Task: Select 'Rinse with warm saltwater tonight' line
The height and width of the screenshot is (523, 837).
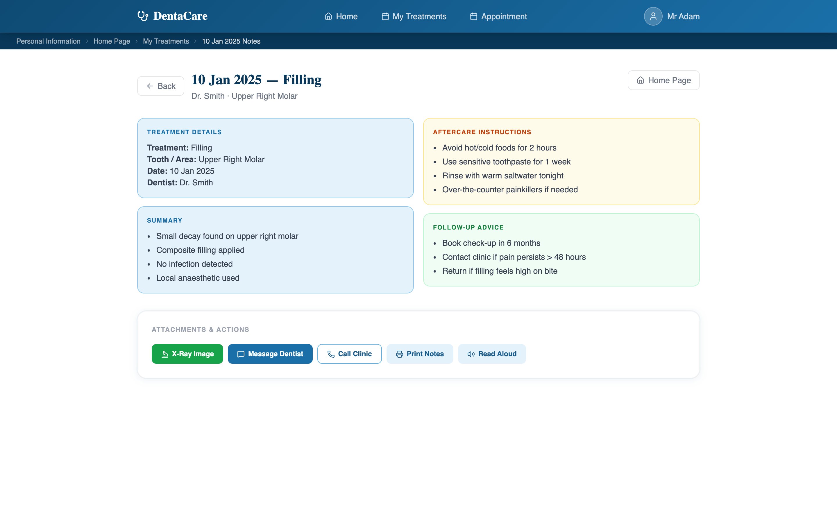Action: pyautogui.click(x=502, y=176)
